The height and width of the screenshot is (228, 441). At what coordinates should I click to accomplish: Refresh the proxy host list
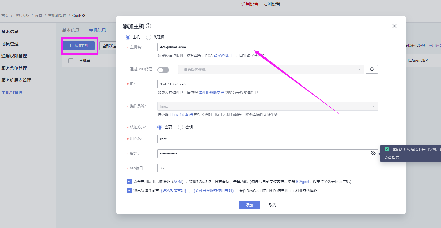pyautogui.click(x=372, y=69)
